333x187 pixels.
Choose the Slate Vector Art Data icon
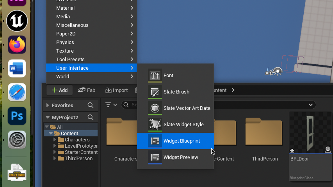pos(155,108)
